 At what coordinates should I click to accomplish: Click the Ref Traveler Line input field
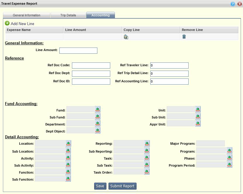pyautogui.click(x=169, y=65)
